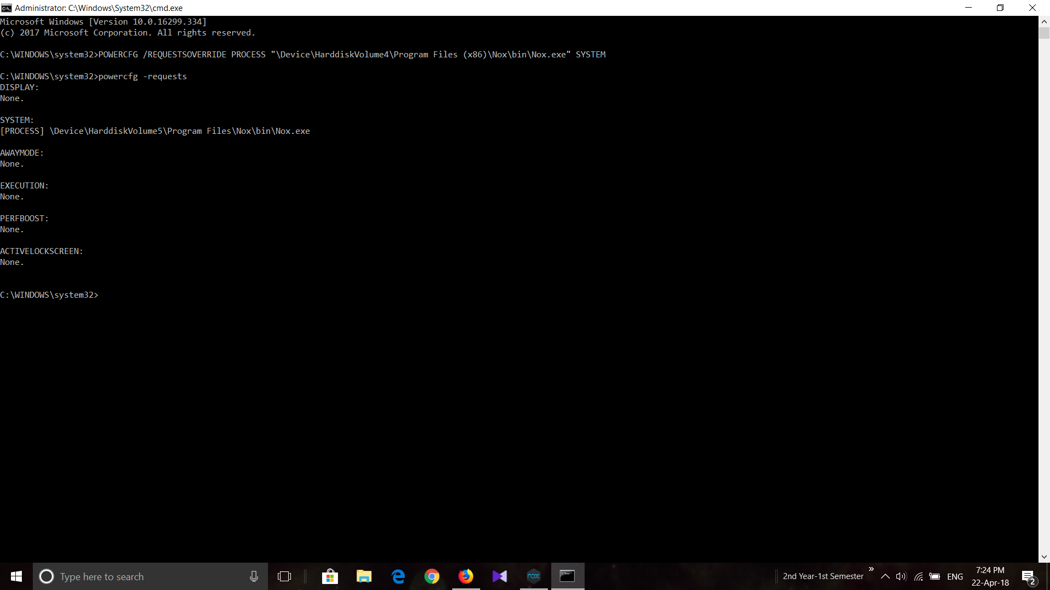Open the volume control in tray
Viewport: 1050px width, 590px height.
(901, 576)
